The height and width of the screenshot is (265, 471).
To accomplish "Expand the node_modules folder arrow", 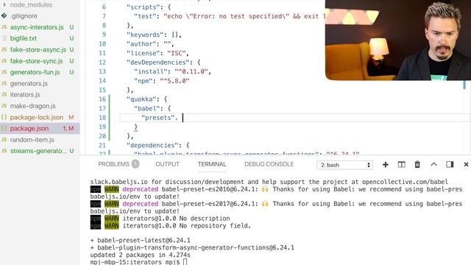I will (4, 5).
